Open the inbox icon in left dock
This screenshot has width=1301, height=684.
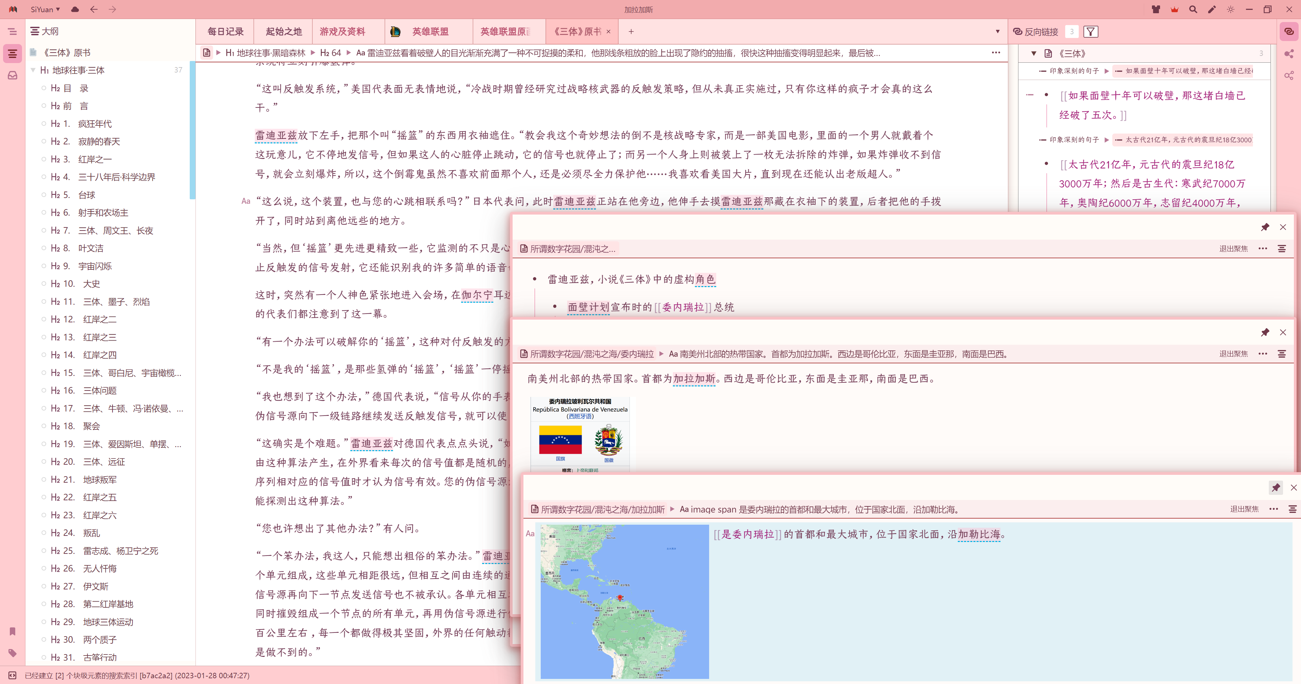point(13,75)
